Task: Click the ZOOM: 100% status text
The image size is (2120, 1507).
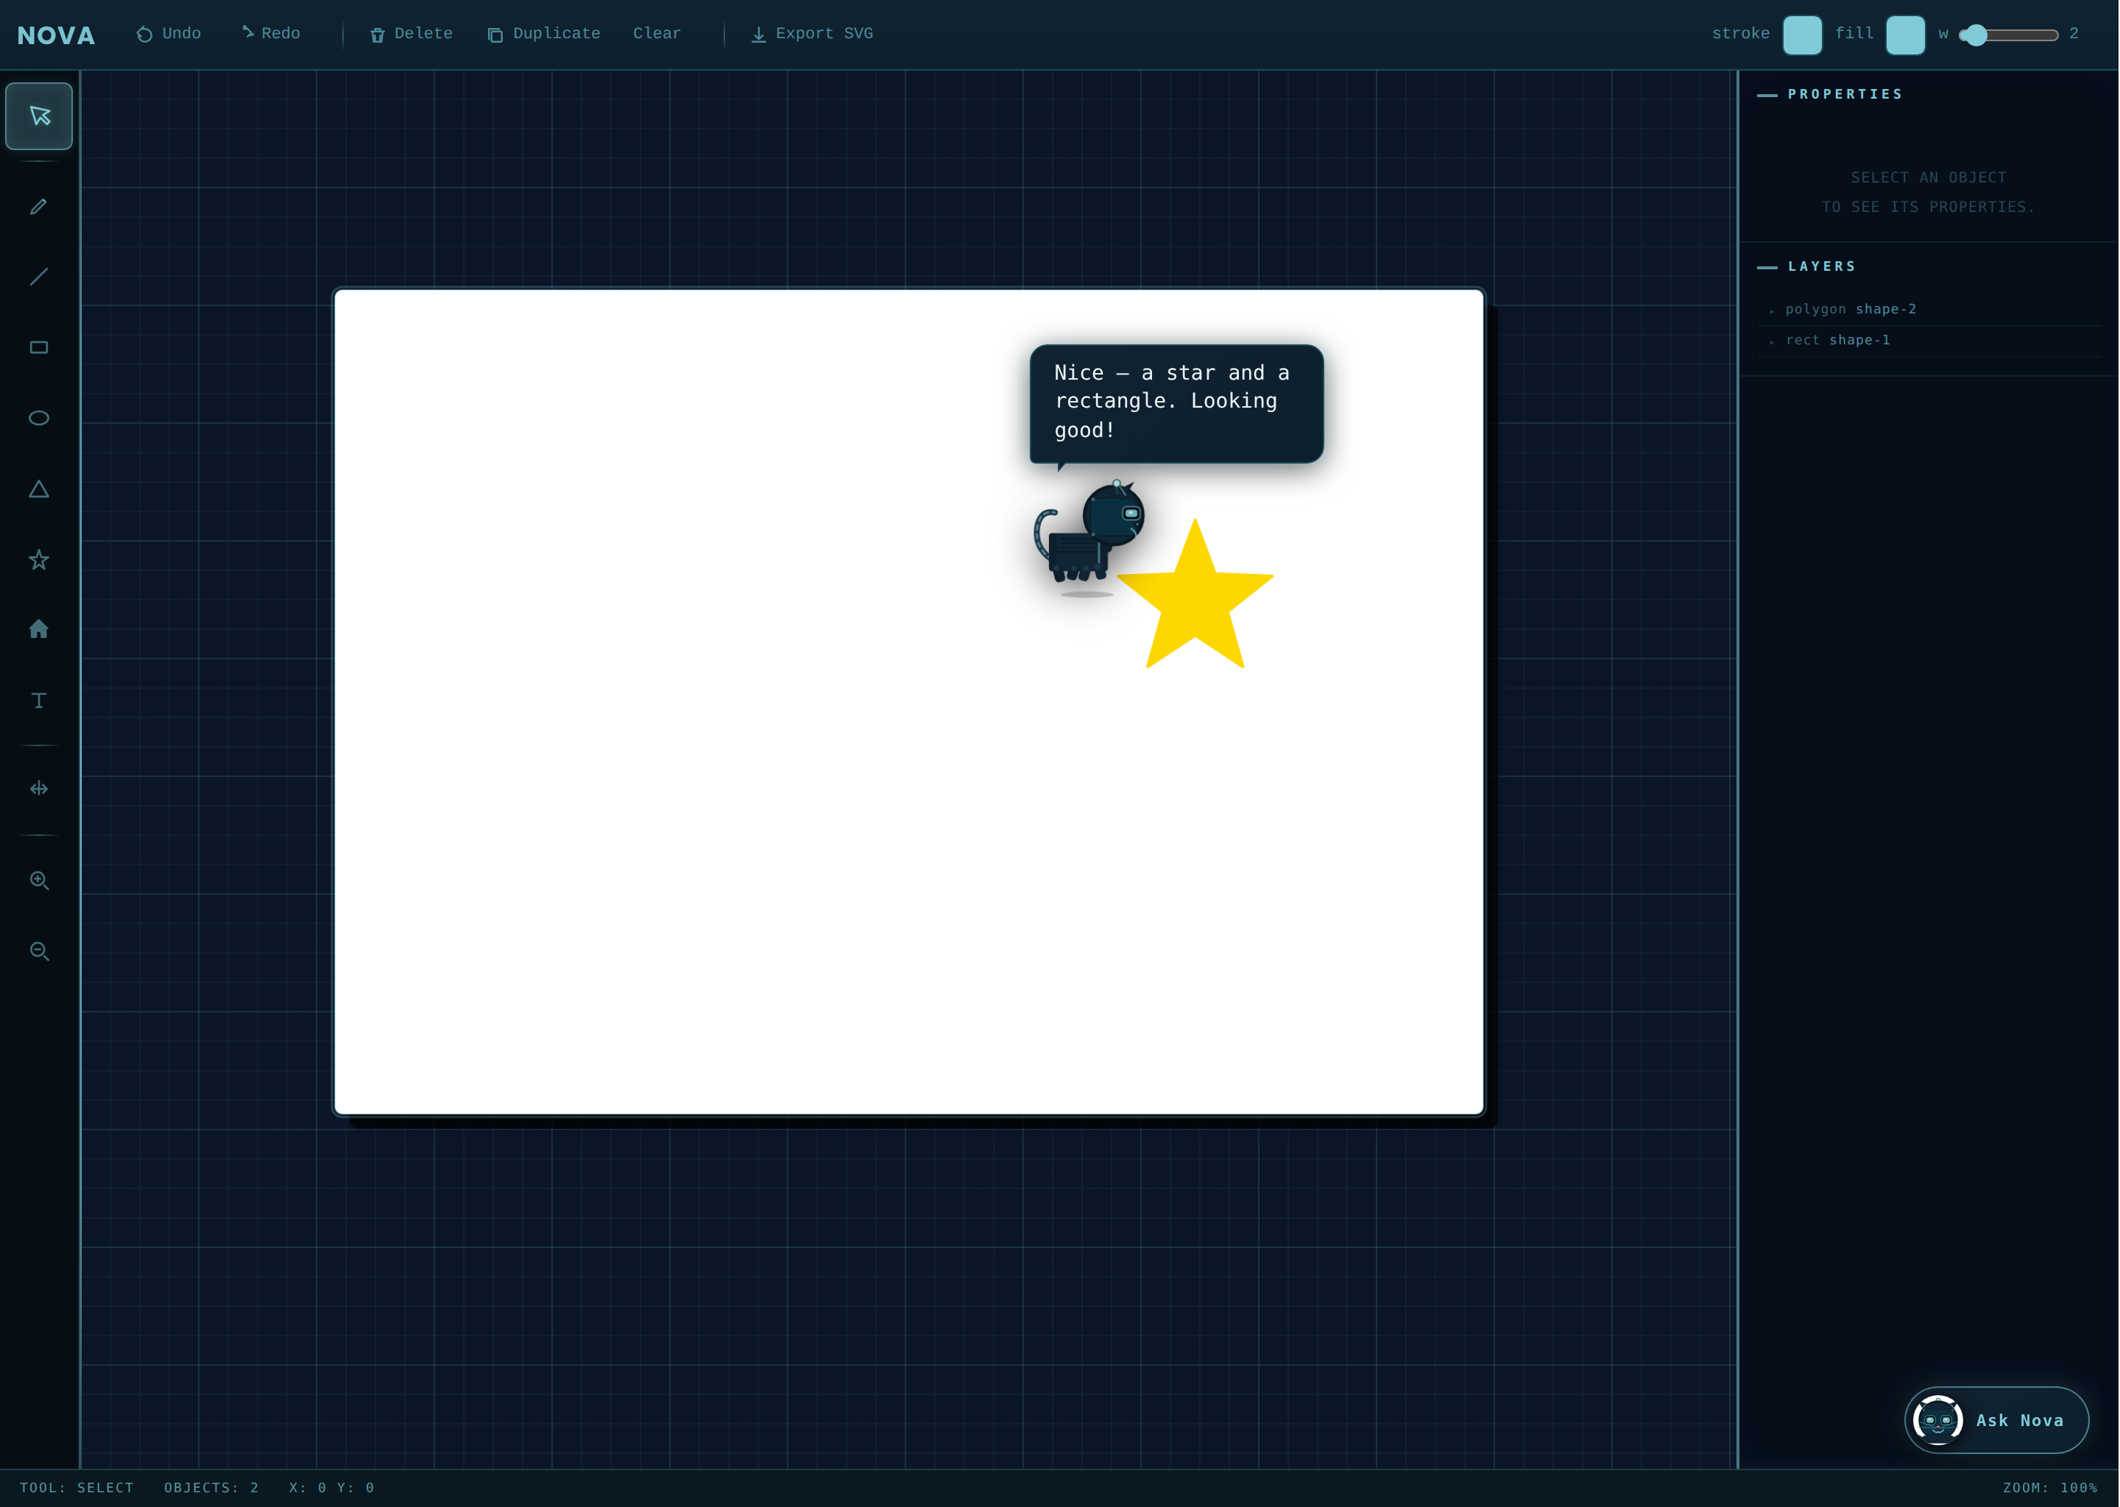Action: pos(2049,1488)
